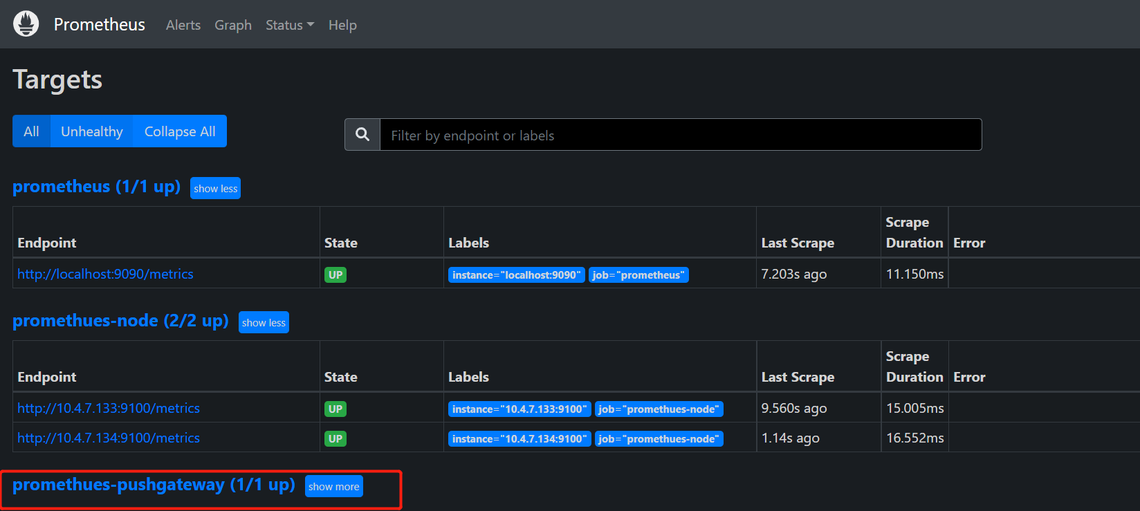This screenshot has width=1140, height=511.
Task: Click the instance="10.4.7.133:9100" label
Action: [520, 409]
